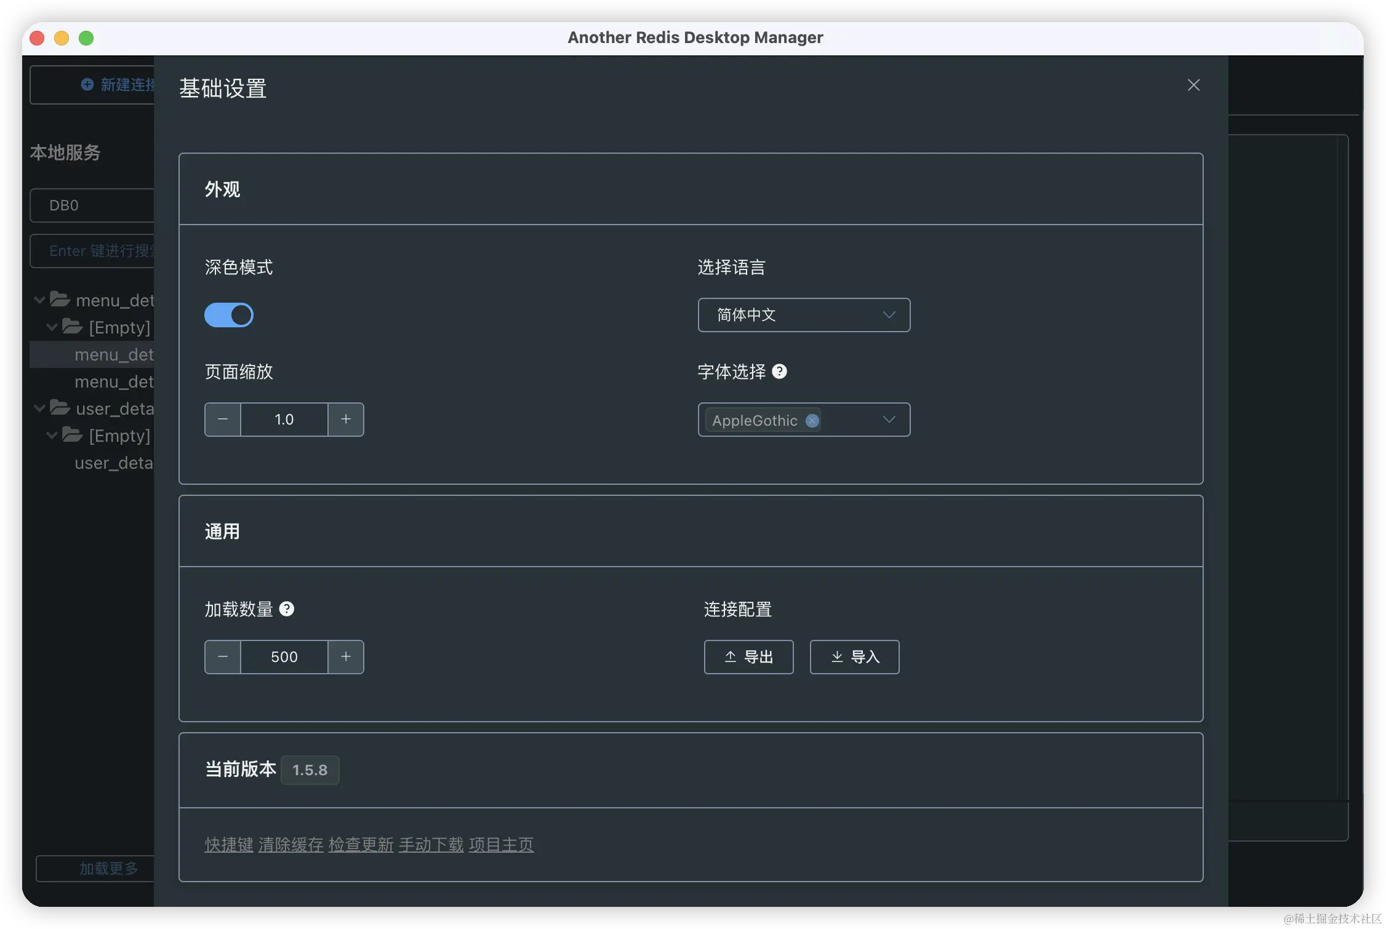Click the 导入 import button
Screen dimensions: 1386x929
pos(854,657)
